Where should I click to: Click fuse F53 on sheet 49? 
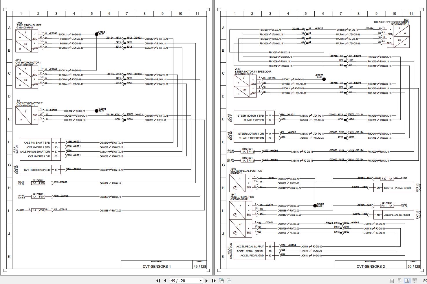(x=38, y=210)
